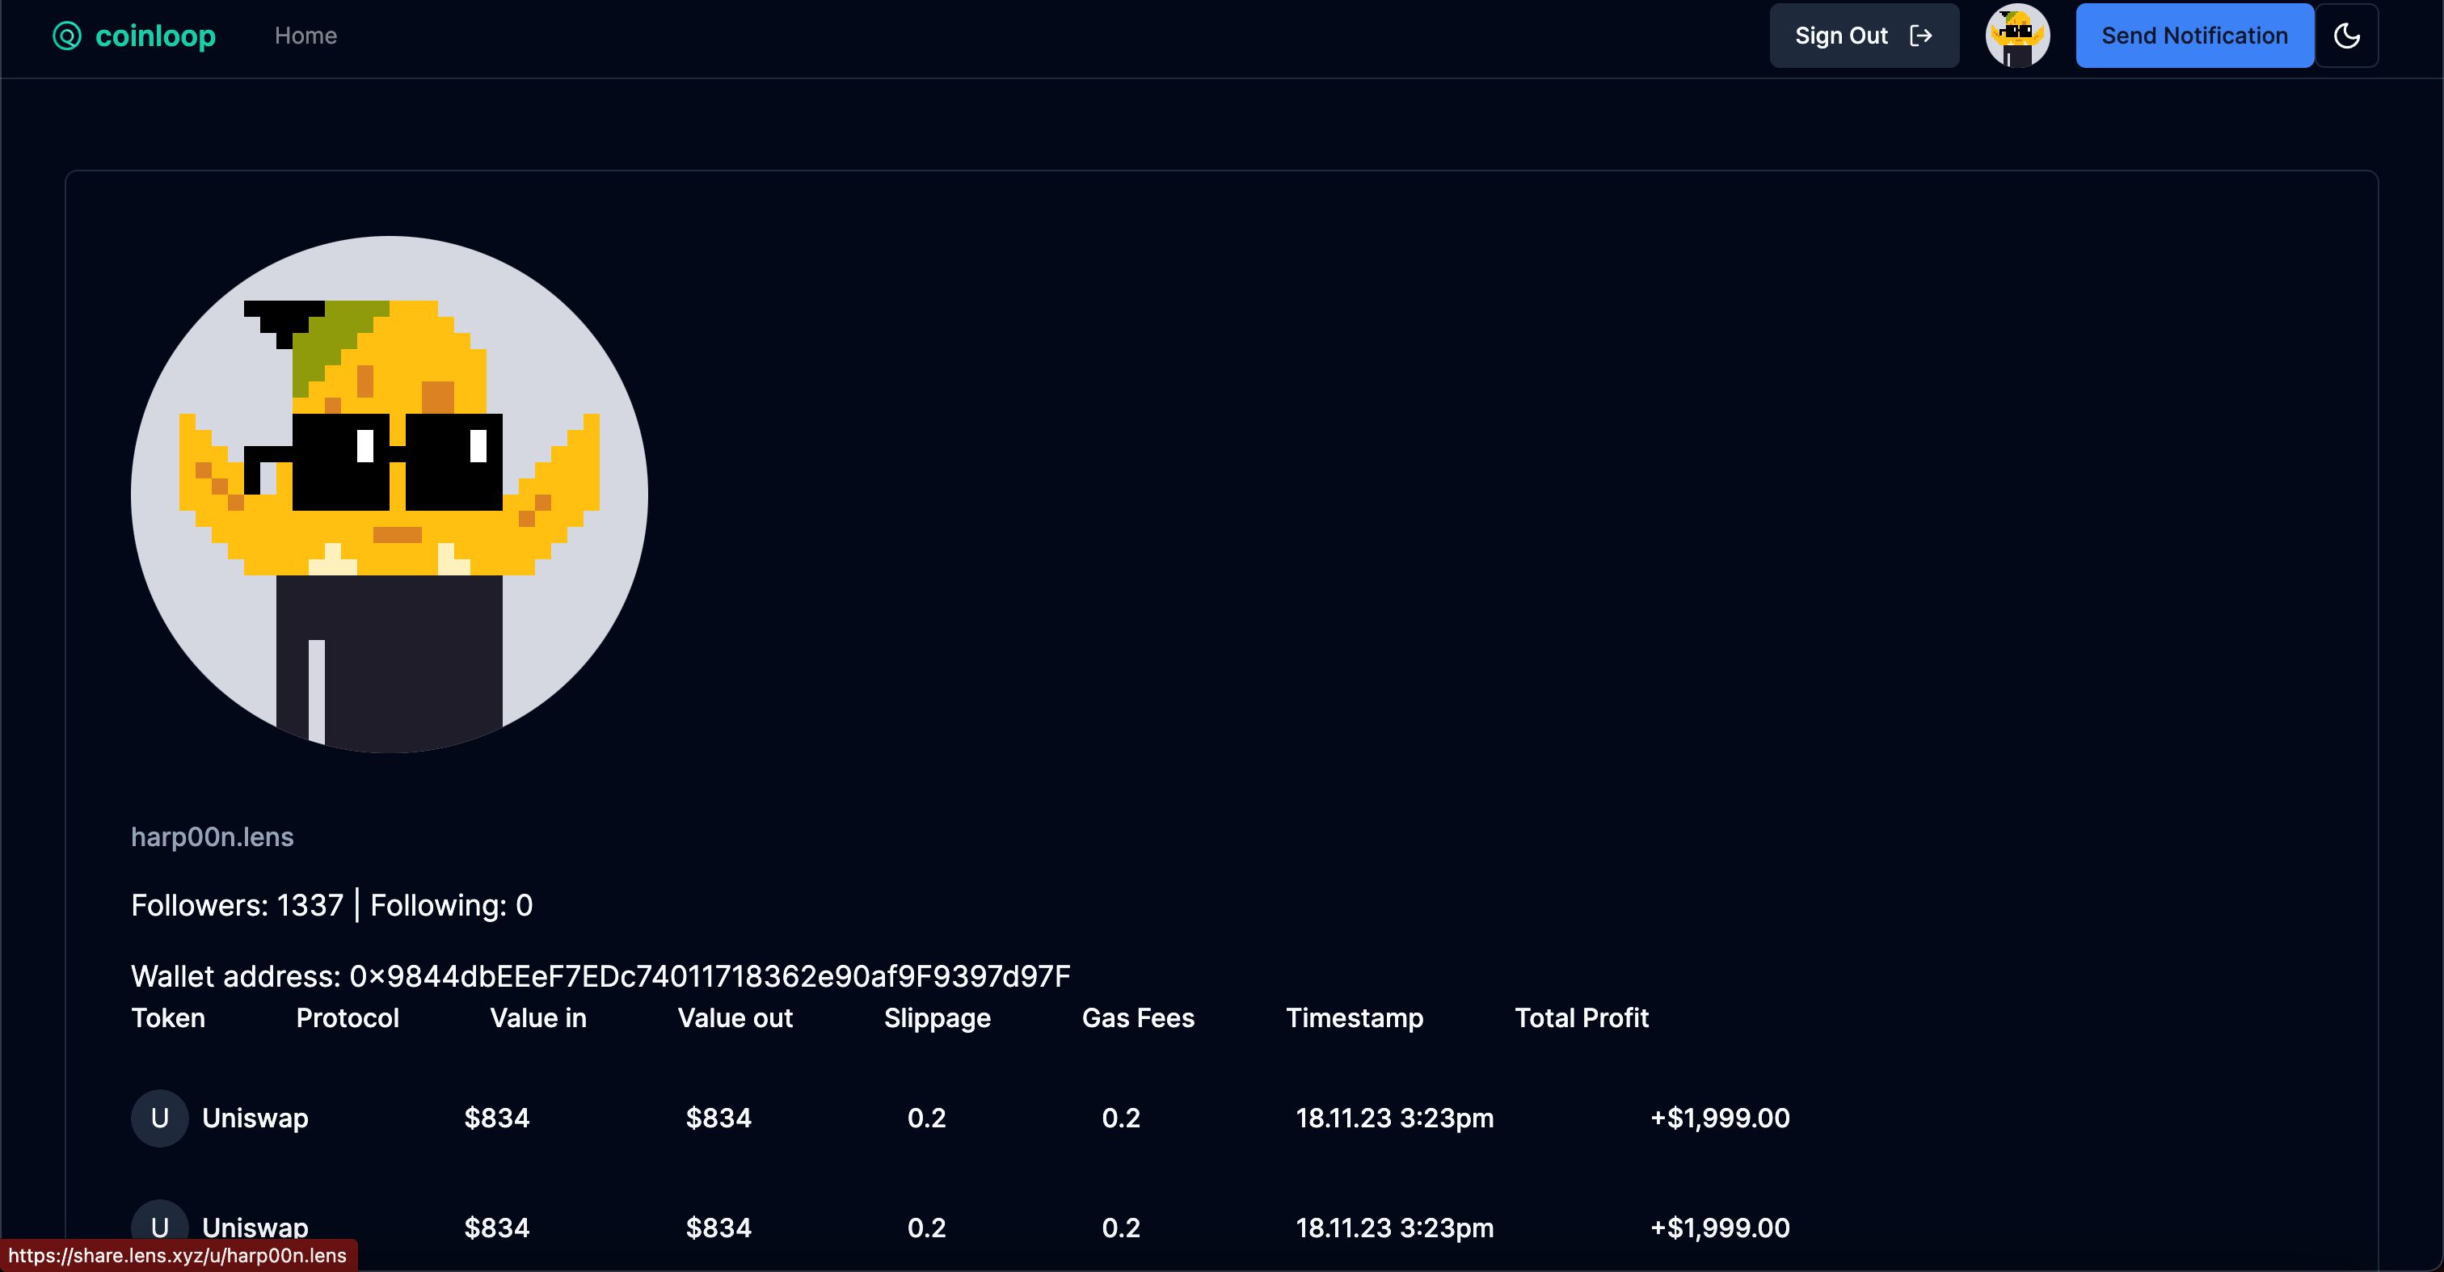Click the coinloop logo icon

coord(66,36)
